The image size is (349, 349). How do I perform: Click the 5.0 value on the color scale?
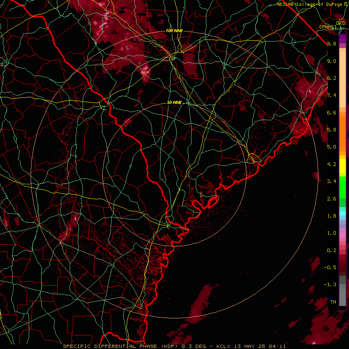click(x=332, y=147)
